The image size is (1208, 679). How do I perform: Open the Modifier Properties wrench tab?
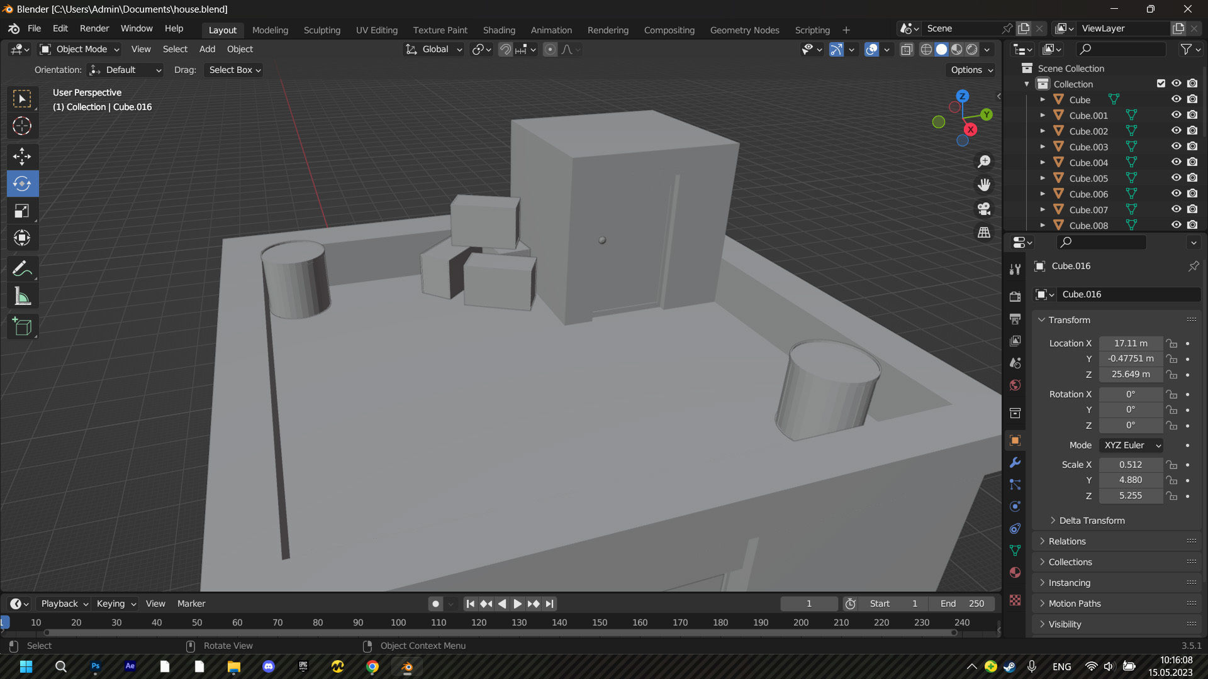click(x=1015, y=463)
